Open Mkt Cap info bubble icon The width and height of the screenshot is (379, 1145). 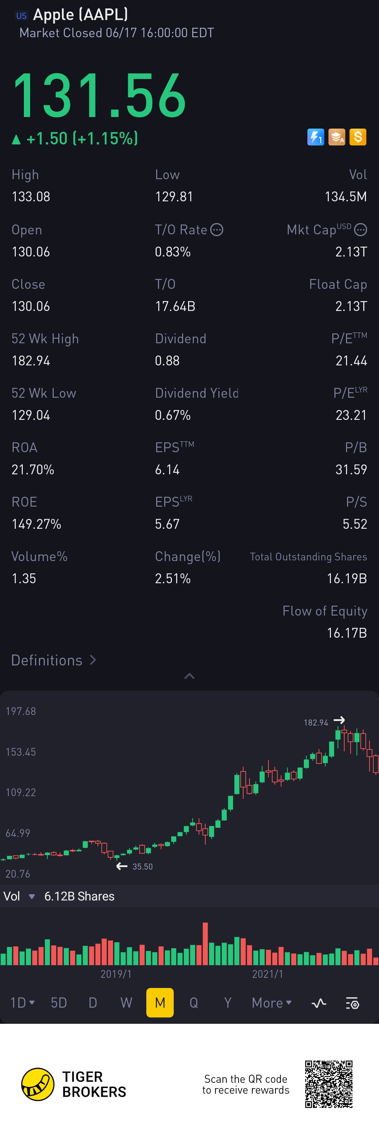[360, 230]
